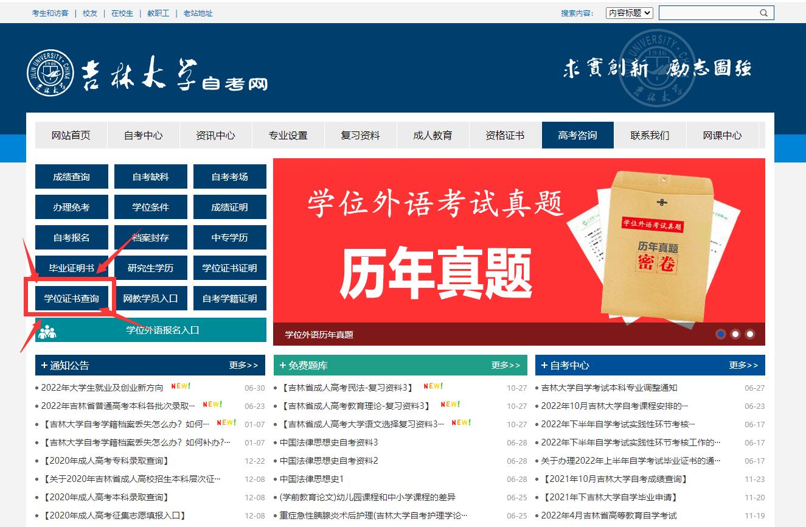Viewport: 806px width, 527px height.
Task: Click the 学位证书查询 button
Action: point(71,298)
